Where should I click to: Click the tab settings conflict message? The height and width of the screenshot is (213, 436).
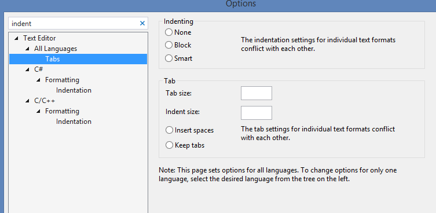[318, 133]
